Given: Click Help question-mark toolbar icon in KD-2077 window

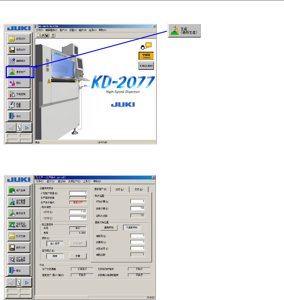Looking at the screenshot, I should [53, 35].
